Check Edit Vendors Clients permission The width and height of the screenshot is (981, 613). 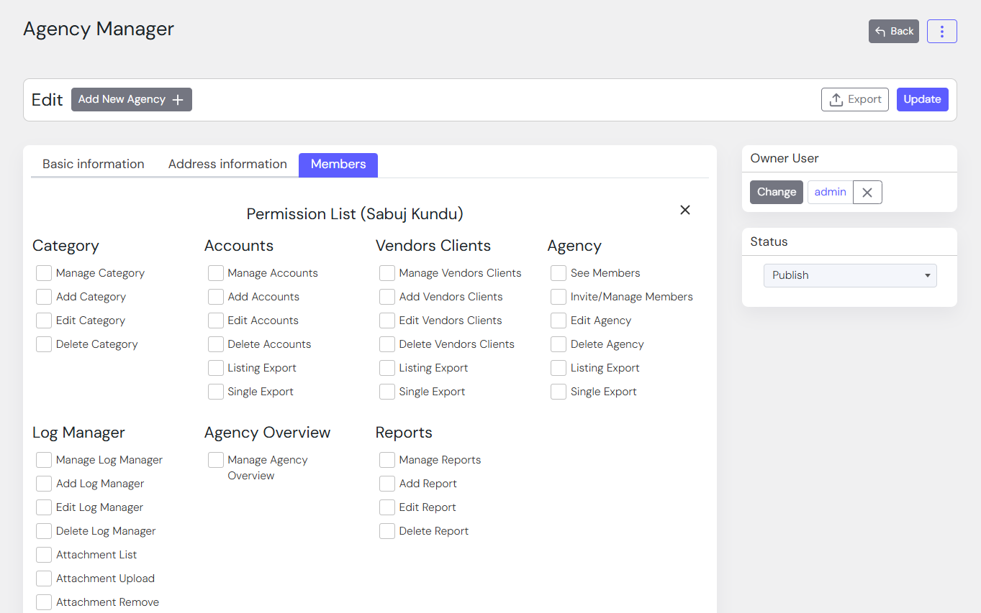[x=387, y=321]
